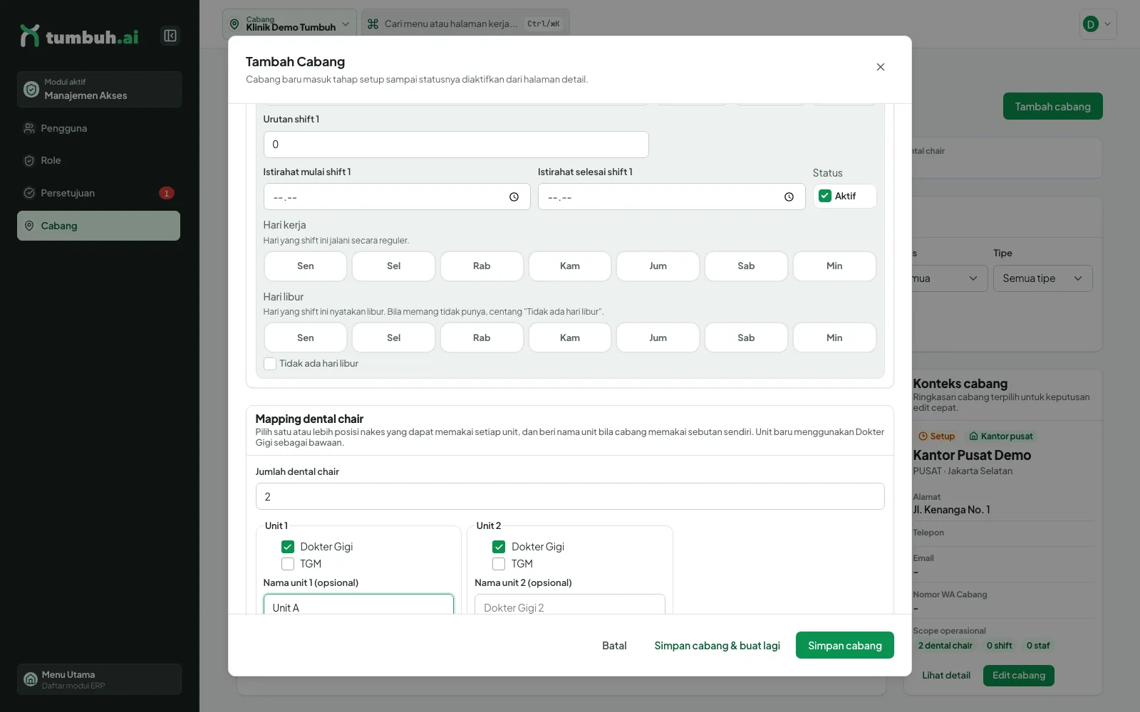
Task: Collapse the sidebar panel icon
Action: [x=170, y=36]
